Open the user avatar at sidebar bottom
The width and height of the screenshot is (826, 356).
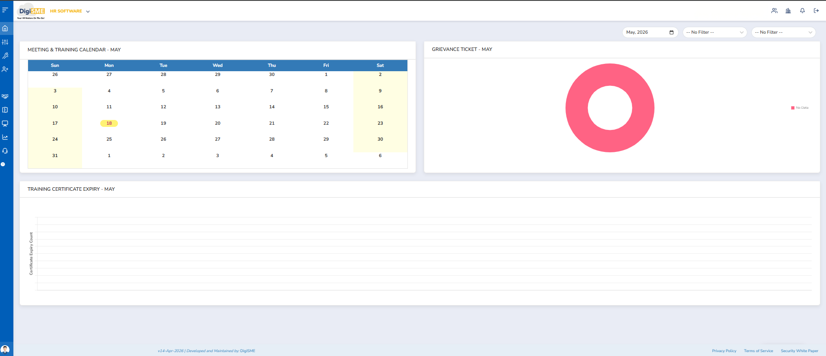click(5, 350)
